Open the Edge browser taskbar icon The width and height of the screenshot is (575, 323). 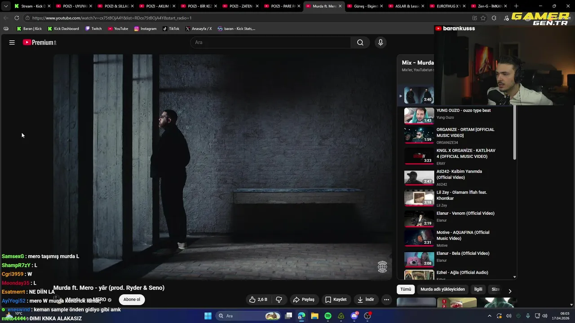tap(301, 316)
